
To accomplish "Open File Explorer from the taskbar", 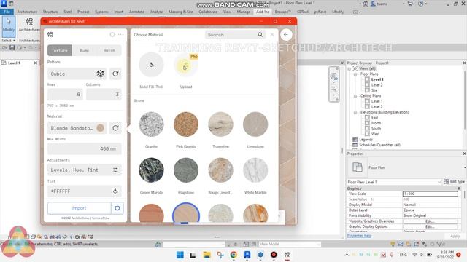I will pos(207,255).
